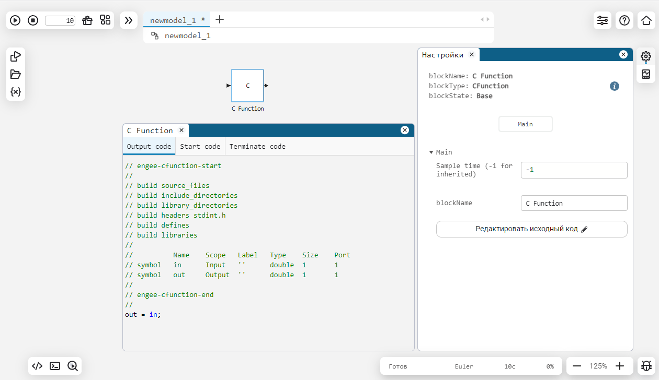Close the settings panel with the round X
659x380 pixels.
coord(623,55)
